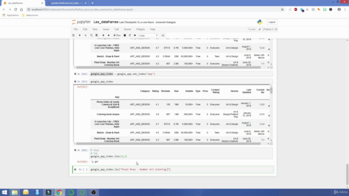Open the Chrome profile avatar icon

(x=339, y=10)
